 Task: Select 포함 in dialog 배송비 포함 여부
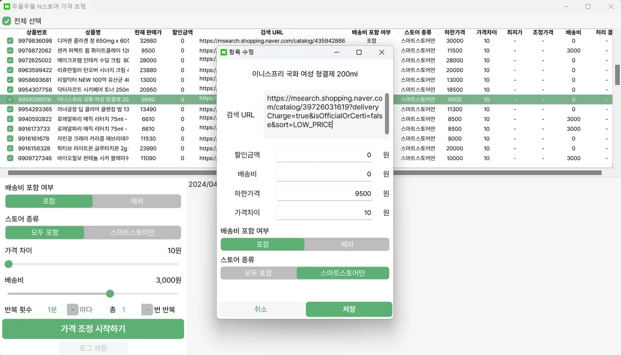click(263, 244)
